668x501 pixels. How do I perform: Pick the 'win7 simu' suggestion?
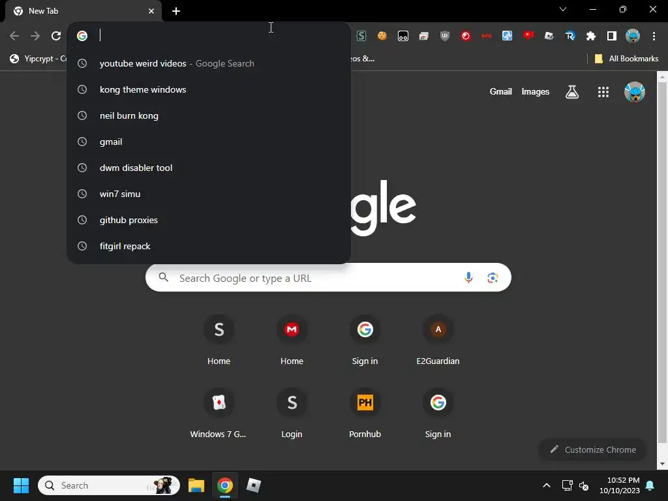(x=209, y=193)
